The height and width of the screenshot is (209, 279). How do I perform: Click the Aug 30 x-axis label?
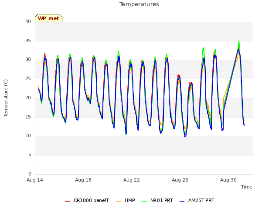228,180
